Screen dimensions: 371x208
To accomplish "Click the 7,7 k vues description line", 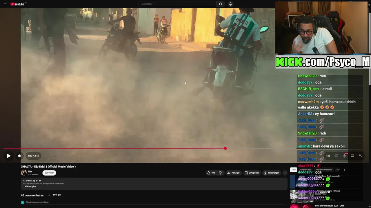I will click(x=32, y=181).
